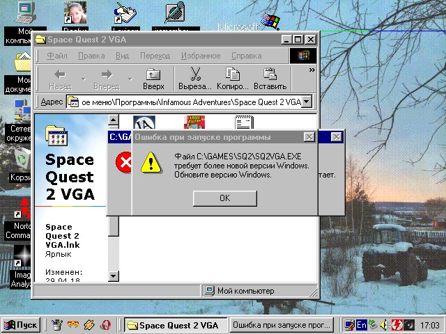Screen dimensions: 446x334
Task: Click the Назад back arrow toolbar button
Action: 60,79
